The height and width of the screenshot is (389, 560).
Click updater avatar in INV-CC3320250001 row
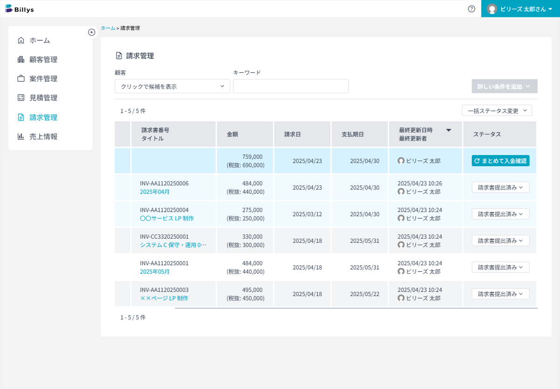pyautogui.click(x=401, y=245)
